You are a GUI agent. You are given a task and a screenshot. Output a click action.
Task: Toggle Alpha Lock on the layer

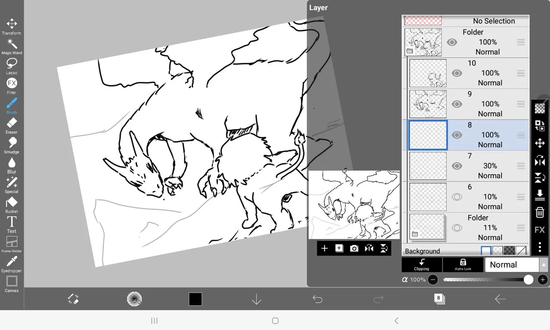tap(463, 265)
